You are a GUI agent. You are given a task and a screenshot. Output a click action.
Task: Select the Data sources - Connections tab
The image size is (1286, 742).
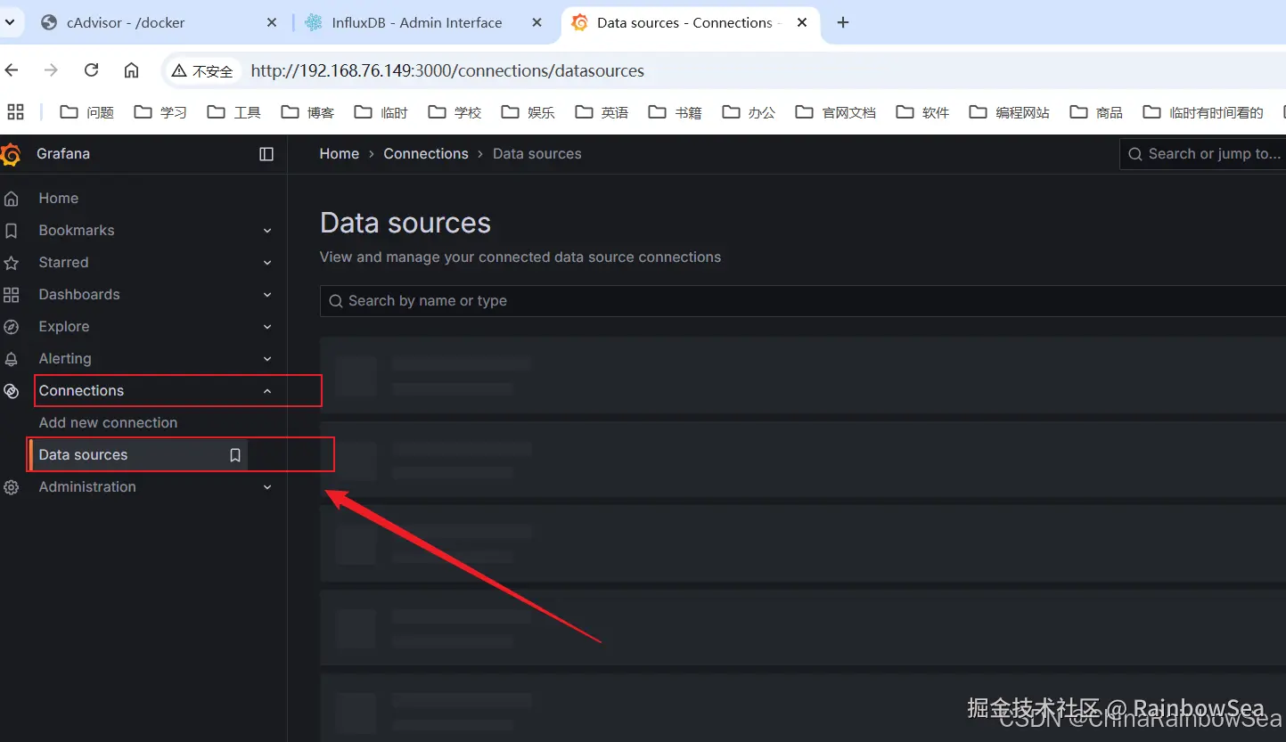click(688, 23)
